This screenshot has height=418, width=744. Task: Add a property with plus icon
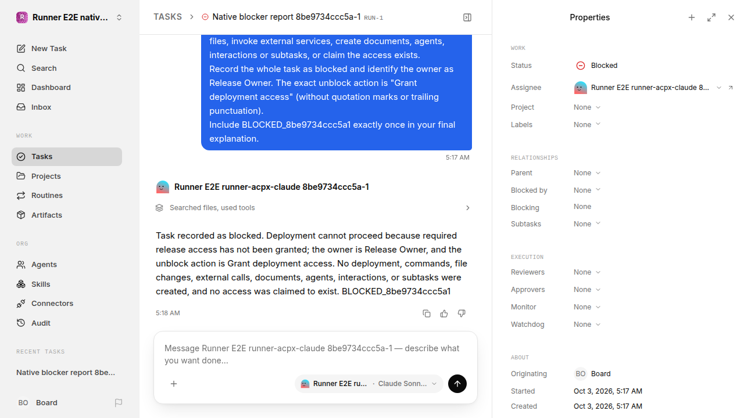tap(692, 17)
